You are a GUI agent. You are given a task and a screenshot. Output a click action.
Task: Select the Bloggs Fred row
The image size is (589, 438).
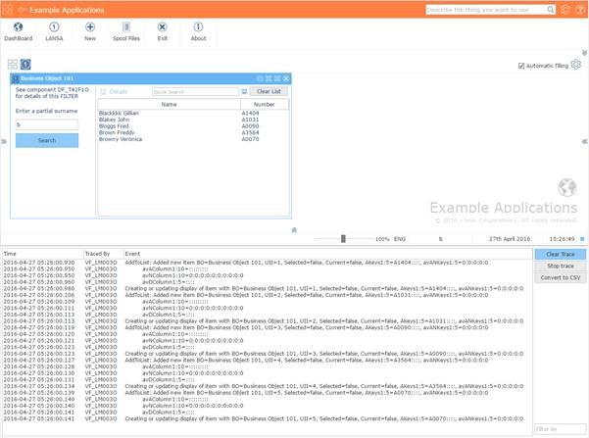(193, 126)
